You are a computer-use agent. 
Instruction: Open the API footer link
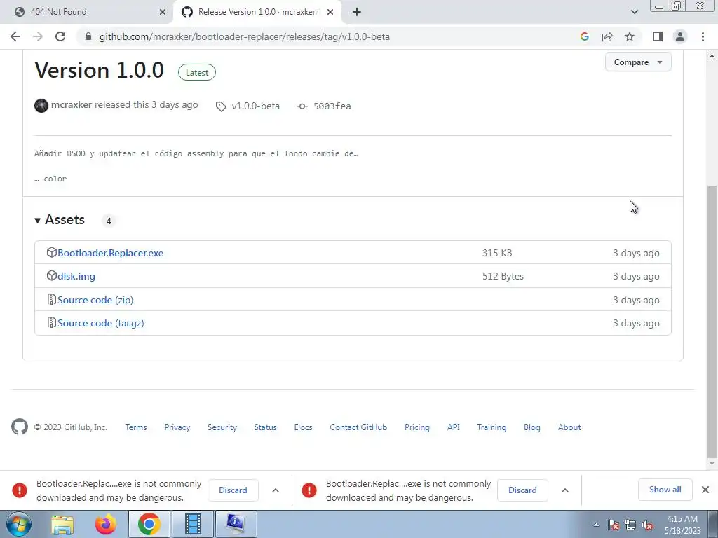point(454,427)
